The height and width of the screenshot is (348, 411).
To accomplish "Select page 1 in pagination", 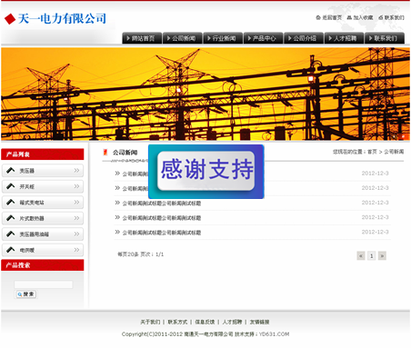I will point(372,256).
